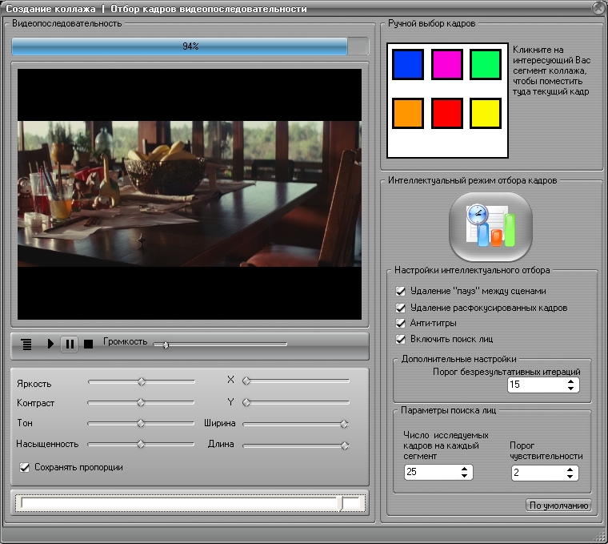608x544 pixels.
Task: Increase 'Порог безрезультативных итераций' value with up arrow
Action: click(570, 381)
